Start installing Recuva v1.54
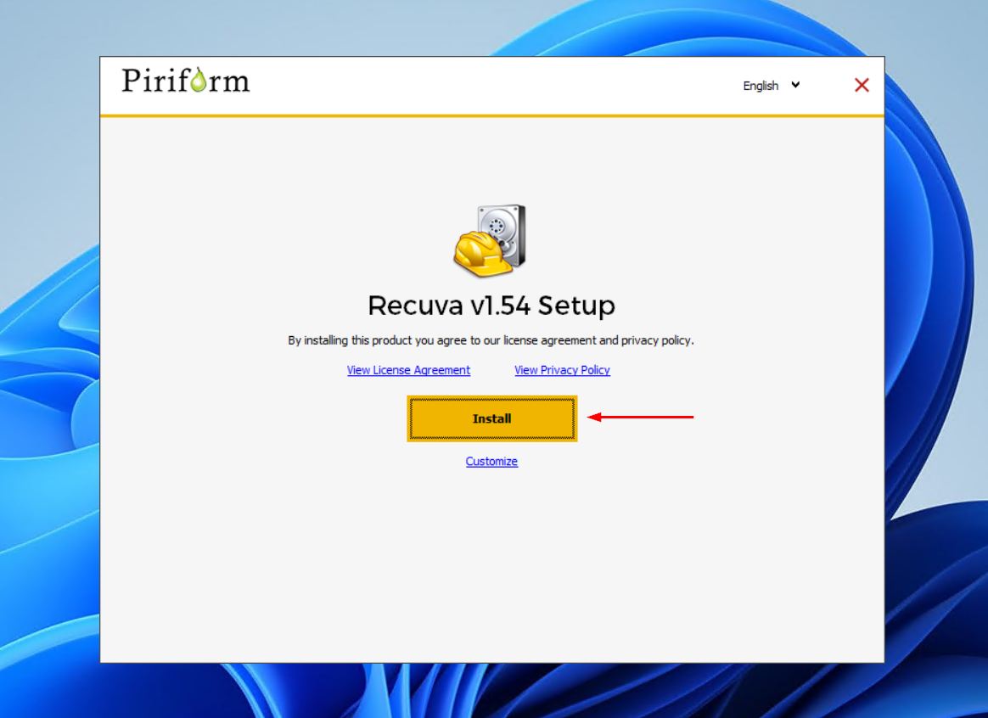 point(491,418)
